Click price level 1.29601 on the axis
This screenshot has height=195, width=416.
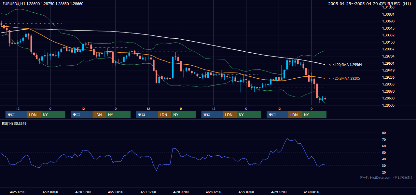click(x=388, y=63)
